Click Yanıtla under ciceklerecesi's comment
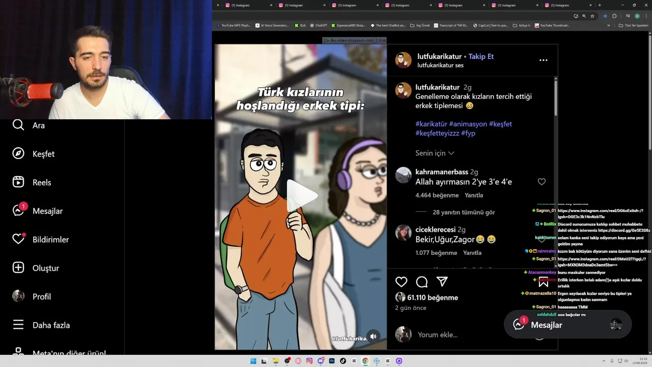 [x=472, y=253]
